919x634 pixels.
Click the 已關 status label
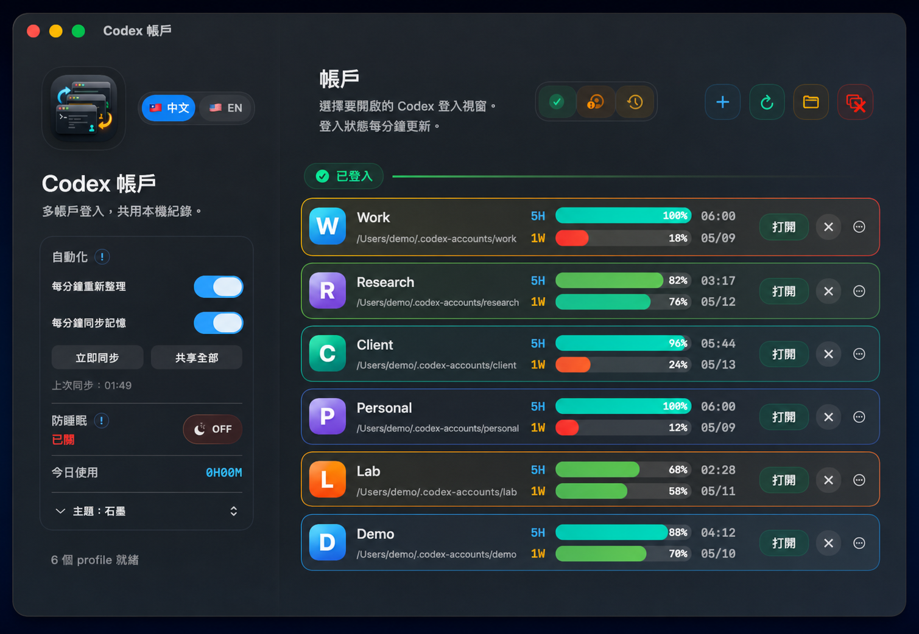[63, 439]
